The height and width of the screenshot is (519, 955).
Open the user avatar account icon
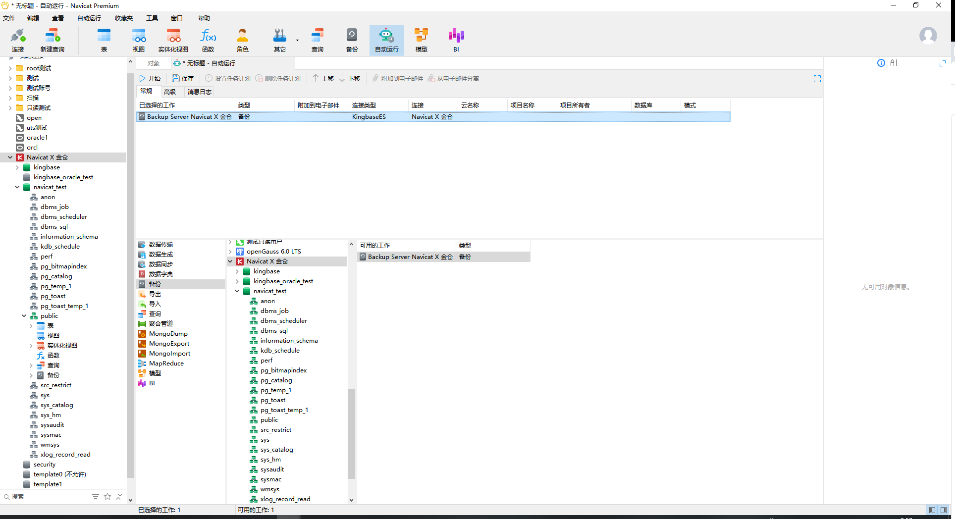click(928, 36)
